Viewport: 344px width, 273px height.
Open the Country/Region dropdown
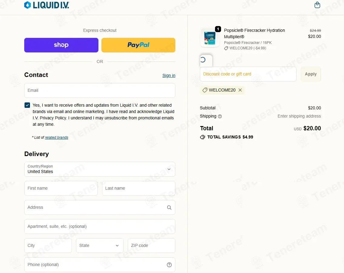100,169
